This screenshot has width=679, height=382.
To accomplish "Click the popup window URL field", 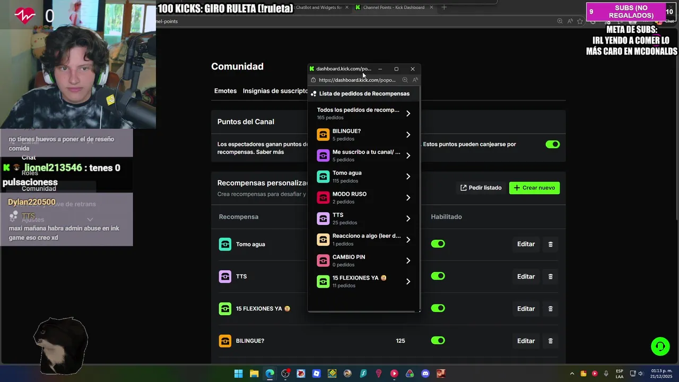I will [357, 80].
